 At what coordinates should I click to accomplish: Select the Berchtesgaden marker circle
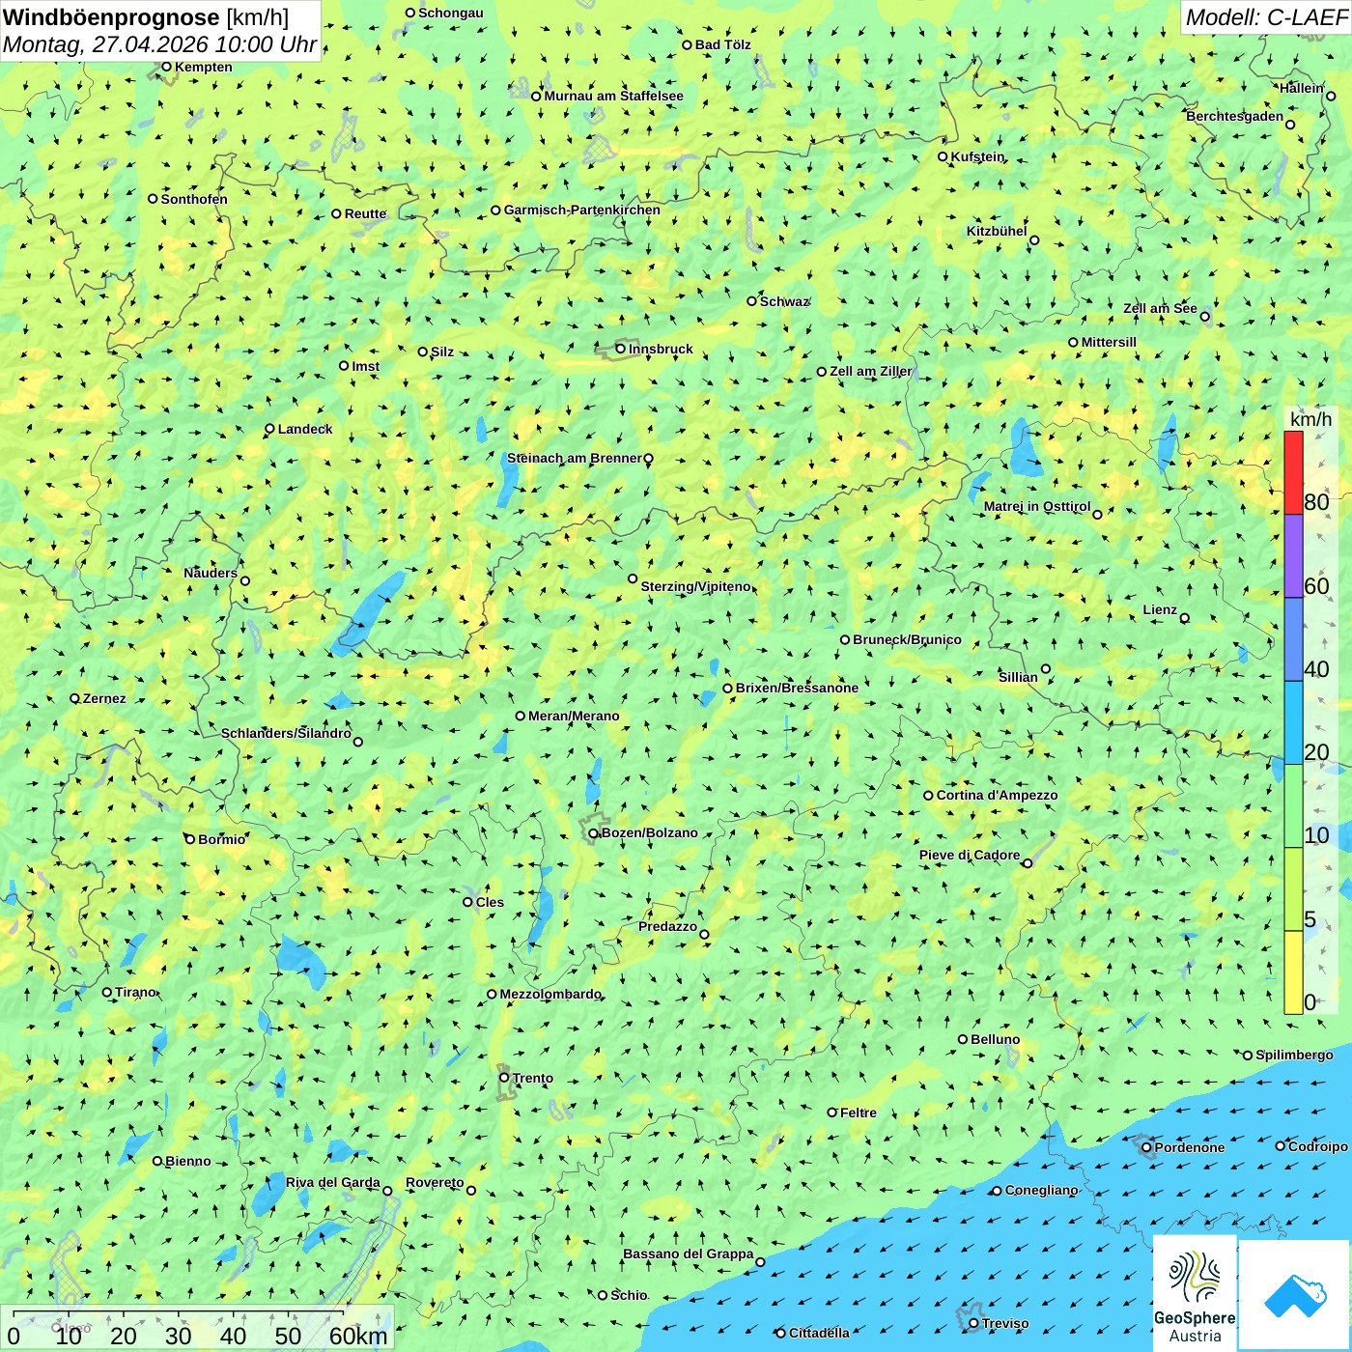coord(1290,125)
